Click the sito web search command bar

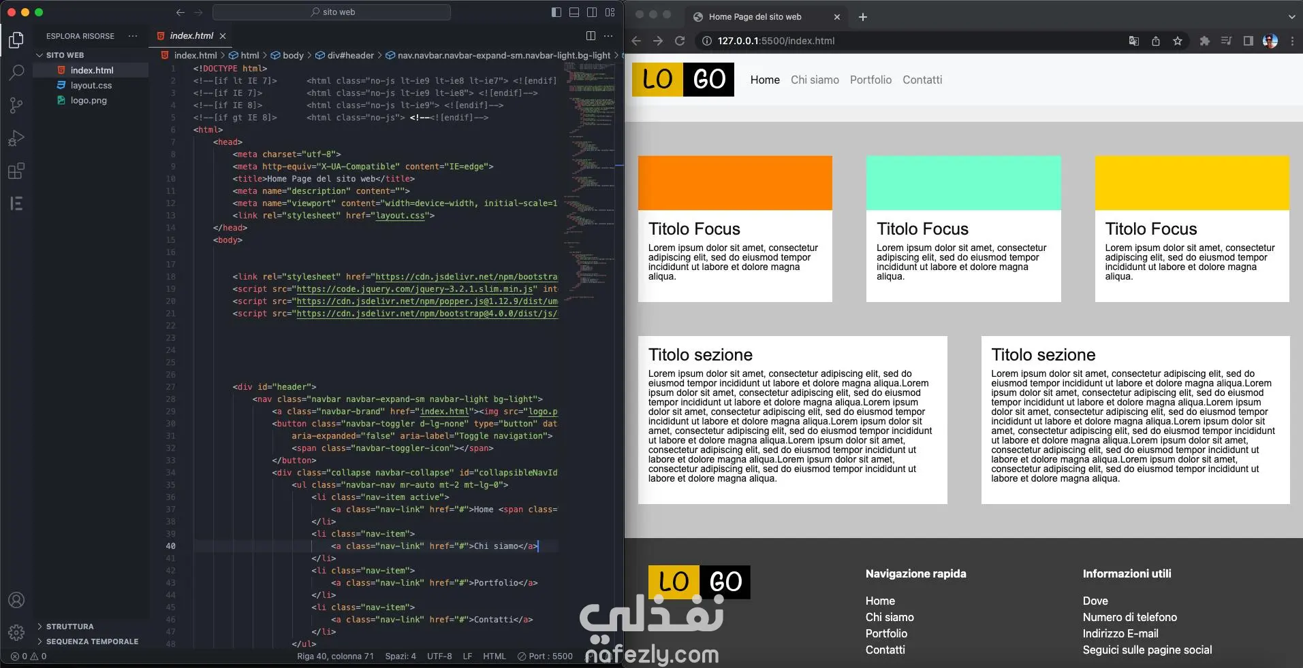point(332,12)
